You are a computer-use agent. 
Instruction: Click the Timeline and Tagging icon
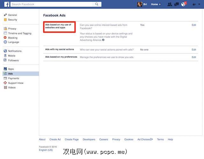(x=5, y=33)
